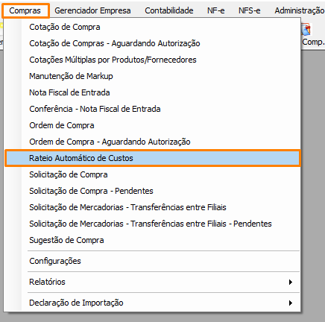Click Rateio Automático de Custos

point(153,158)
